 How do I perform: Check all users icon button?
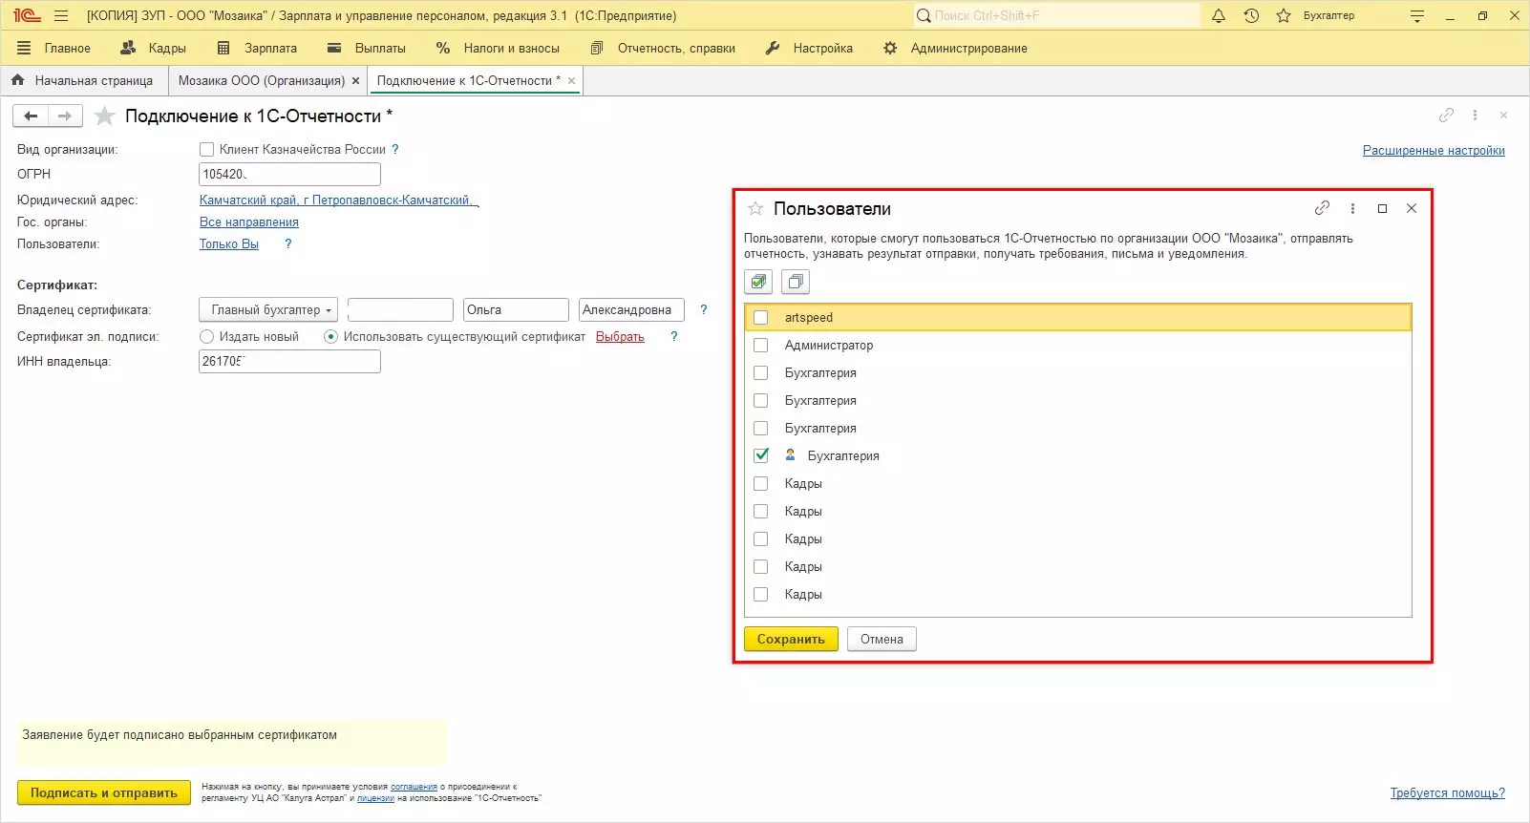tap(758, 282)
